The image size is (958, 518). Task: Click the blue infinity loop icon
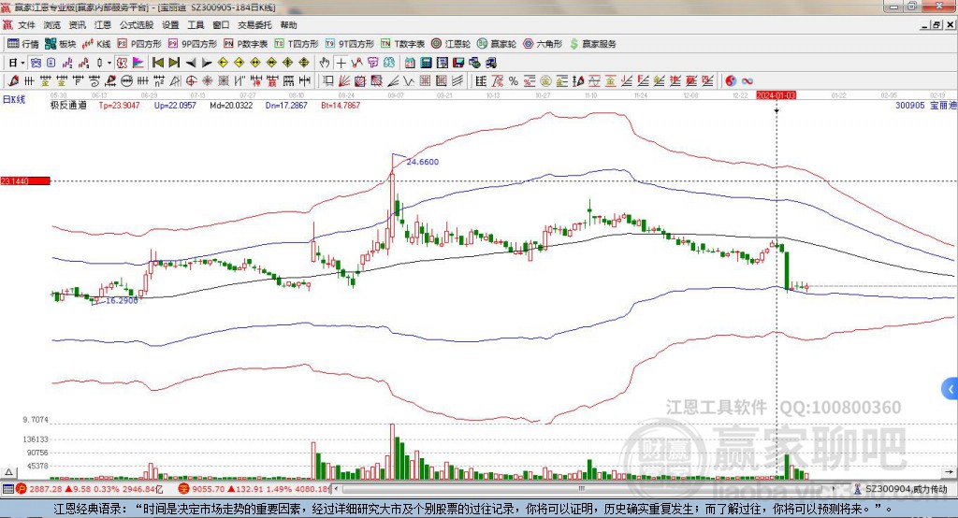point(748,81)
